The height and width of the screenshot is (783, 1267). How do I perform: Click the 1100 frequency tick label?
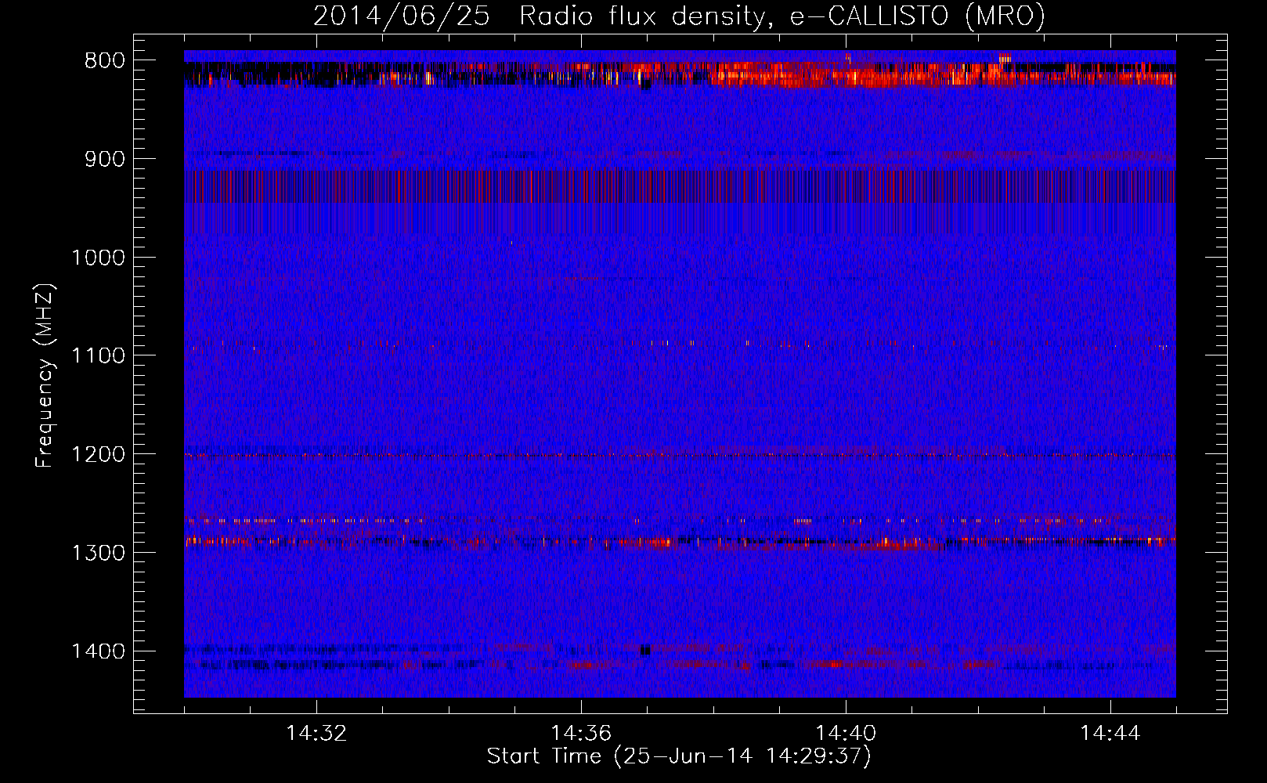(x=98, y=355)
